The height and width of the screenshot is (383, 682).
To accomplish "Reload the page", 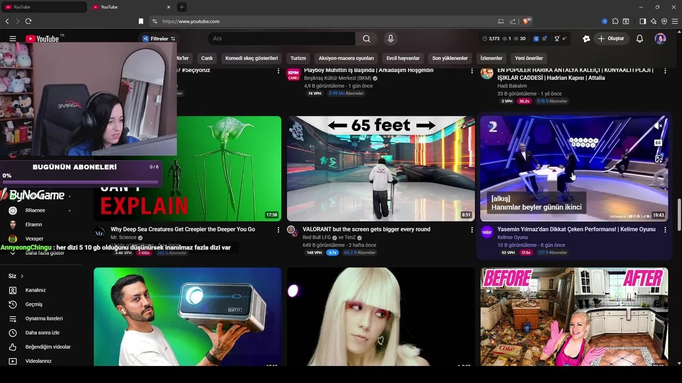I will click(28, 21).
